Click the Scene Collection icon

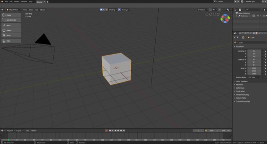click(236, 13)
